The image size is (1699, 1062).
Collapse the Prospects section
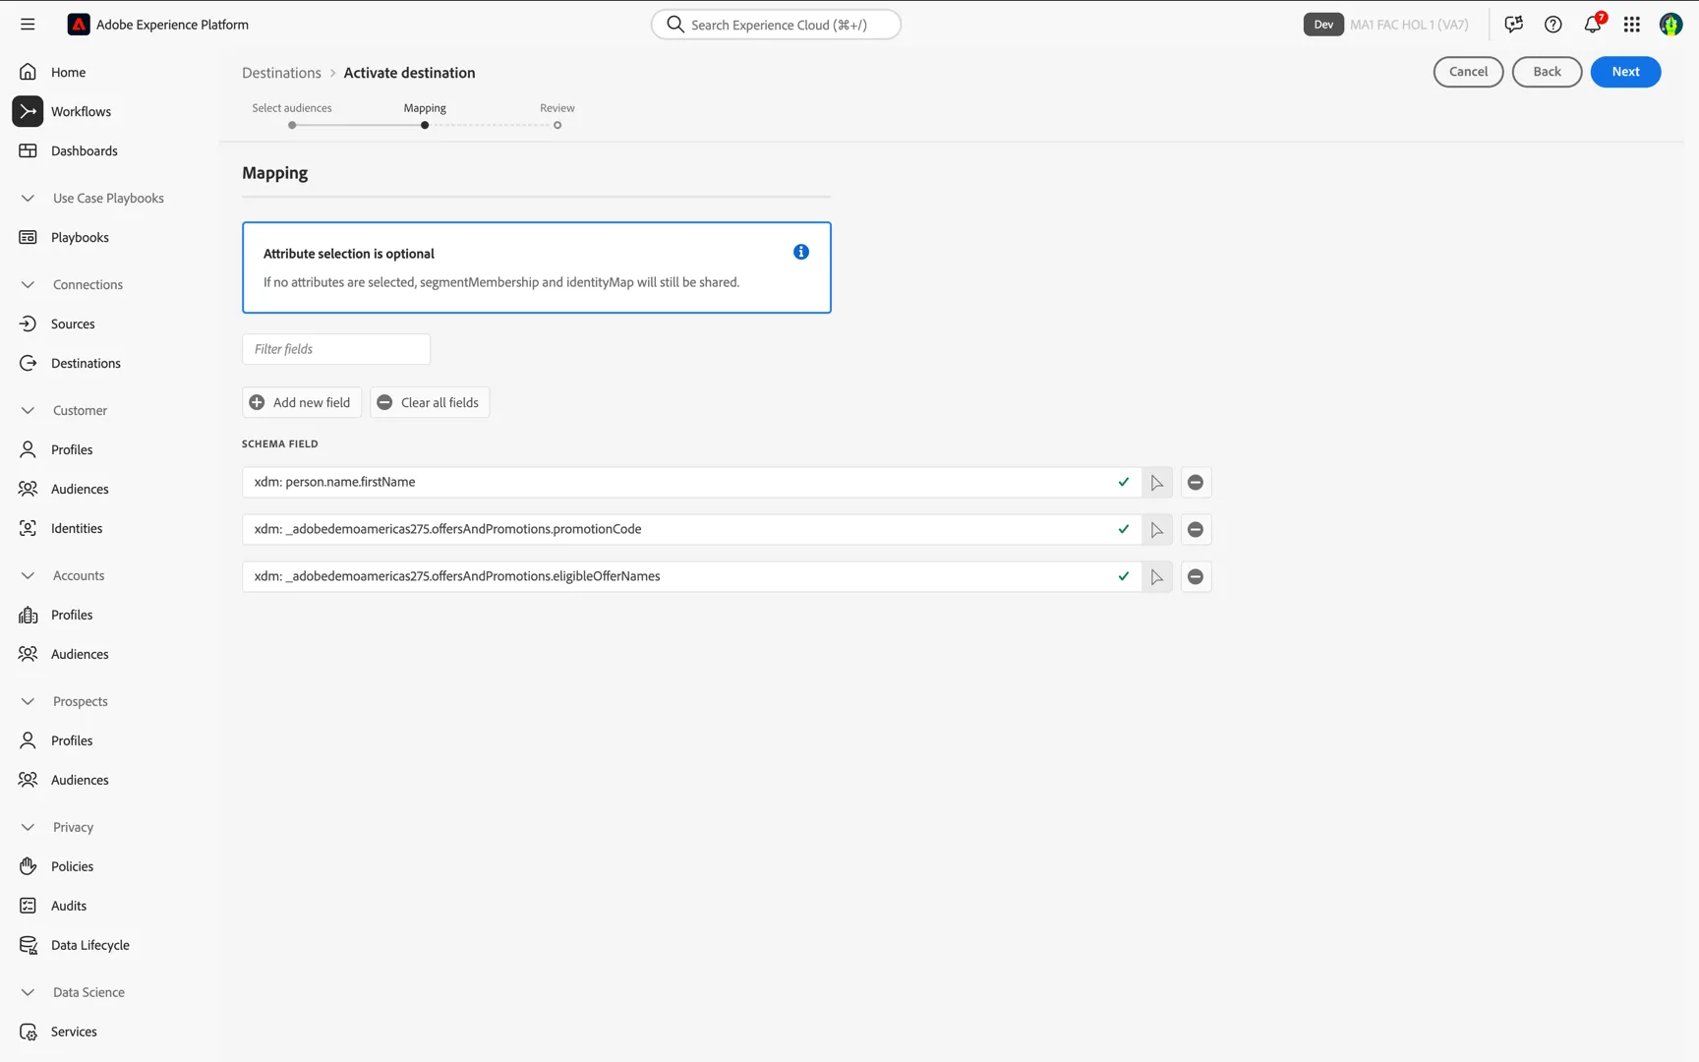point(28,701)
